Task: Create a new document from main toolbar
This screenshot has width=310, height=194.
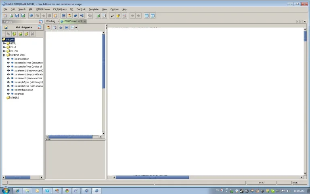Action: point(5,16)
